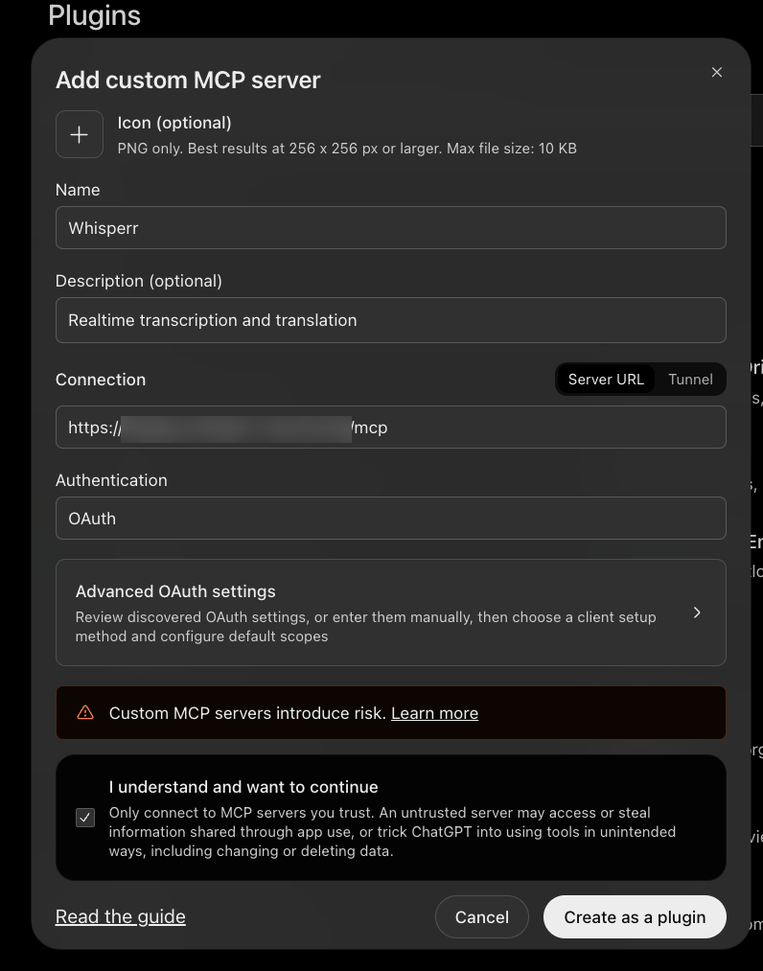Click the I understand and want to continue label

pos(243,787)
